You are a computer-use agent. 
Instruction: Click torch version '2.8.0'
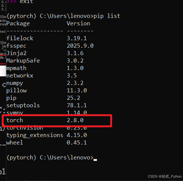coord(75,120)
